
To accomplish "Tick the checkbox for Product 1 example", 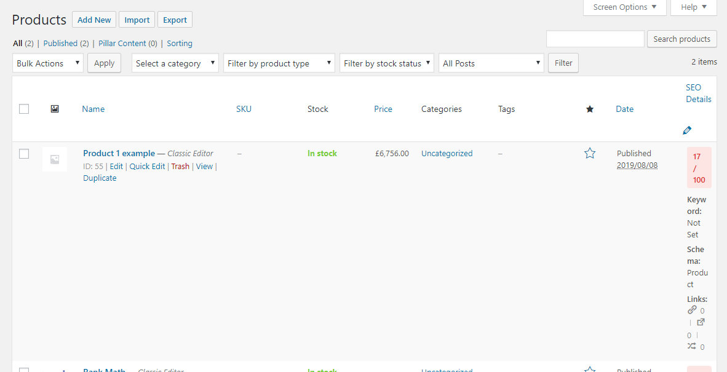I will (24, 154).
